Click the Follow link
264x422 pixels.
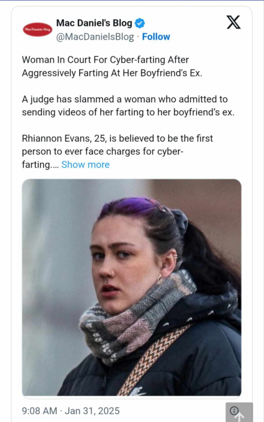tap(156, 37)
